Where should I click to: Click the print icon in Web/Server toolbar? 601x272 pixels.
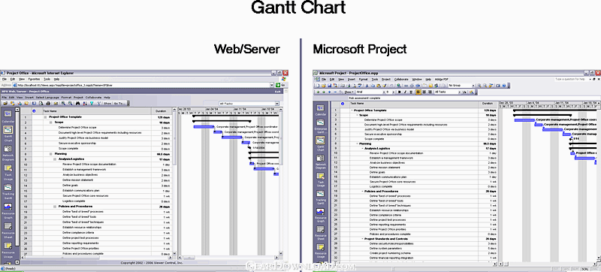(x=48, y=103)
